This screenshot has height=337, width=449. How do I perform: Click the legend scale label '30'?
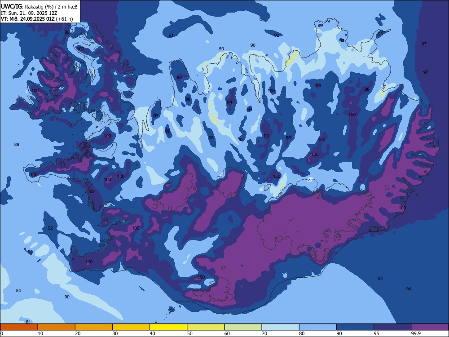point(115,333)
